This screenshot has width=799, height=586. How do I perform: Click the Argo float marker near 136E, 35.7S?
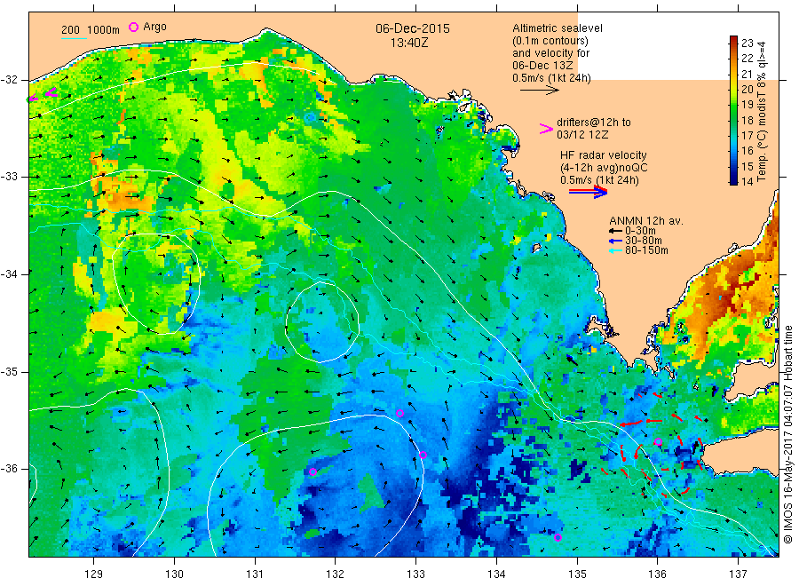click(658, 442)
